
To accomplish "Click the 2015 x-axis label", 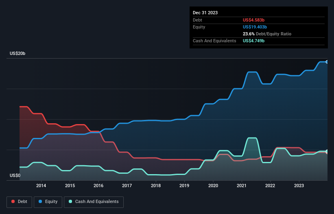I will pyautogui.click(x=70, y=186).
